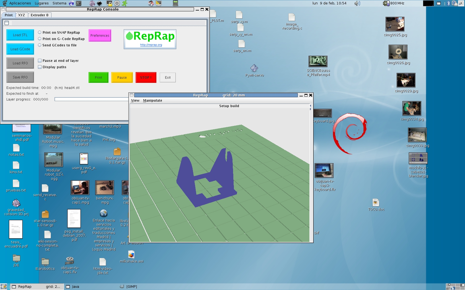Click the volume speaker icon

357,3
